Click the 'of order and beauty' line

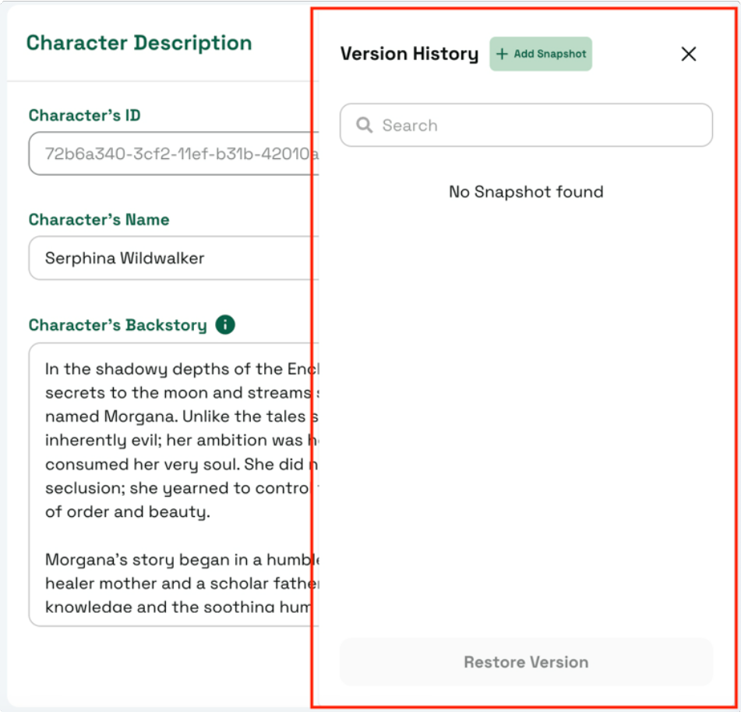(x=126, y=512)
